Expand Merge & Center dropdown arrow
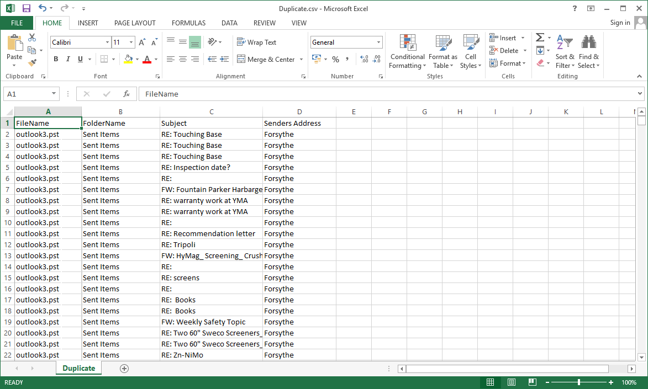Image resolution: width=648 pixels, height=389 pixels. point(301,60)
